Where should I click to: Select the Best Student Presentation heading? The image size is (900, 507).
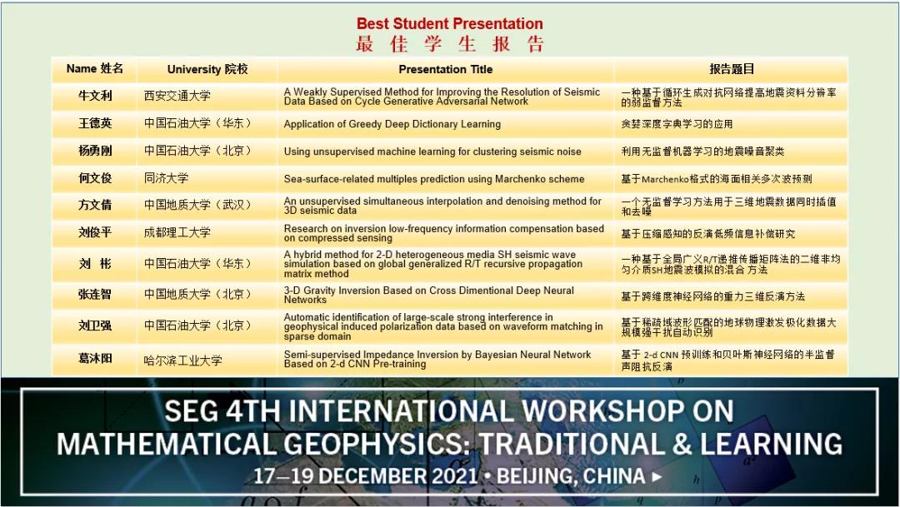point(449,24)
